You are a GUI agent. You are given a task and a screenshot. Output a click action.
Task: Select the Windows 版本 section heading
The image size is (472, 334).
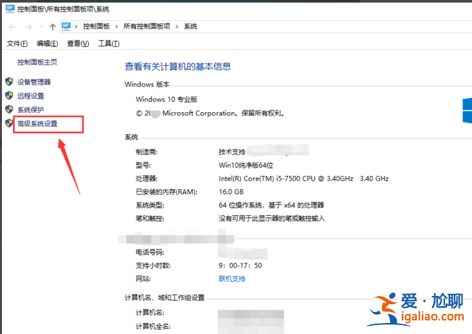147,84
